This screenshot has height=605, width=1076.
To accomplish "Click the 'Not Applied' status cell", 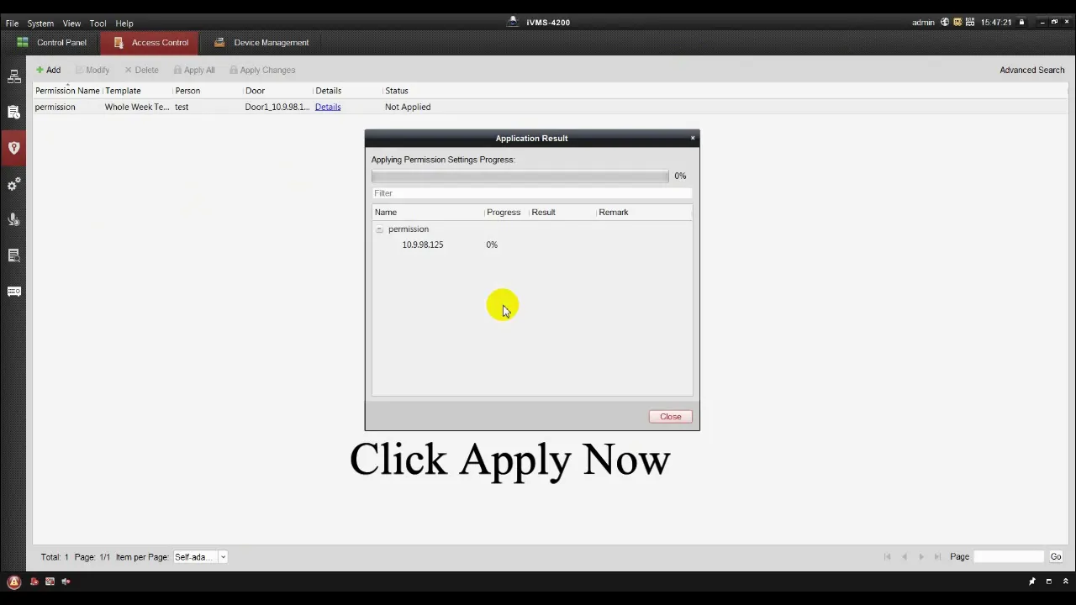I will tap(408, 108).
